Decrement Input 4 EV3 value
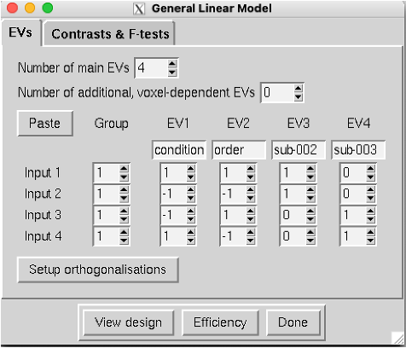Screen dimensions: 406x348 310,241
